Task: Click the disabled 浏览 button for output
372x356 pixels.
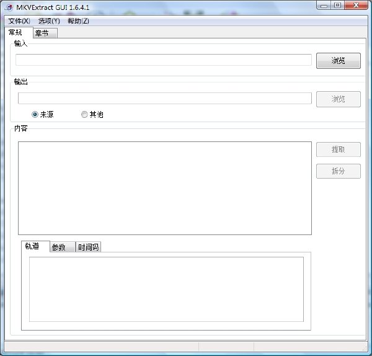Action: [x=339, y=99]
